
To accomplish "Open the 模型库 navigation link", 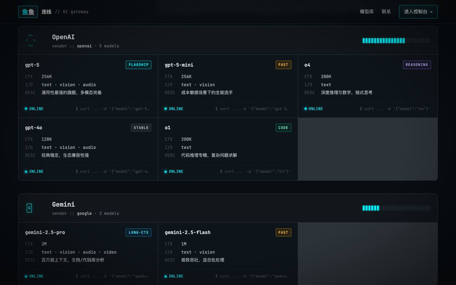I will click(x=367, y=12).
